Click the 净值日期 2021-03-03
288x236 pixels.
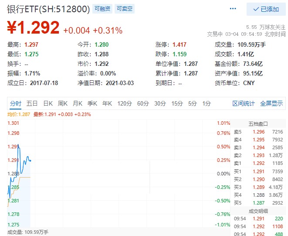pyautogui.click(x=120, y=83)
